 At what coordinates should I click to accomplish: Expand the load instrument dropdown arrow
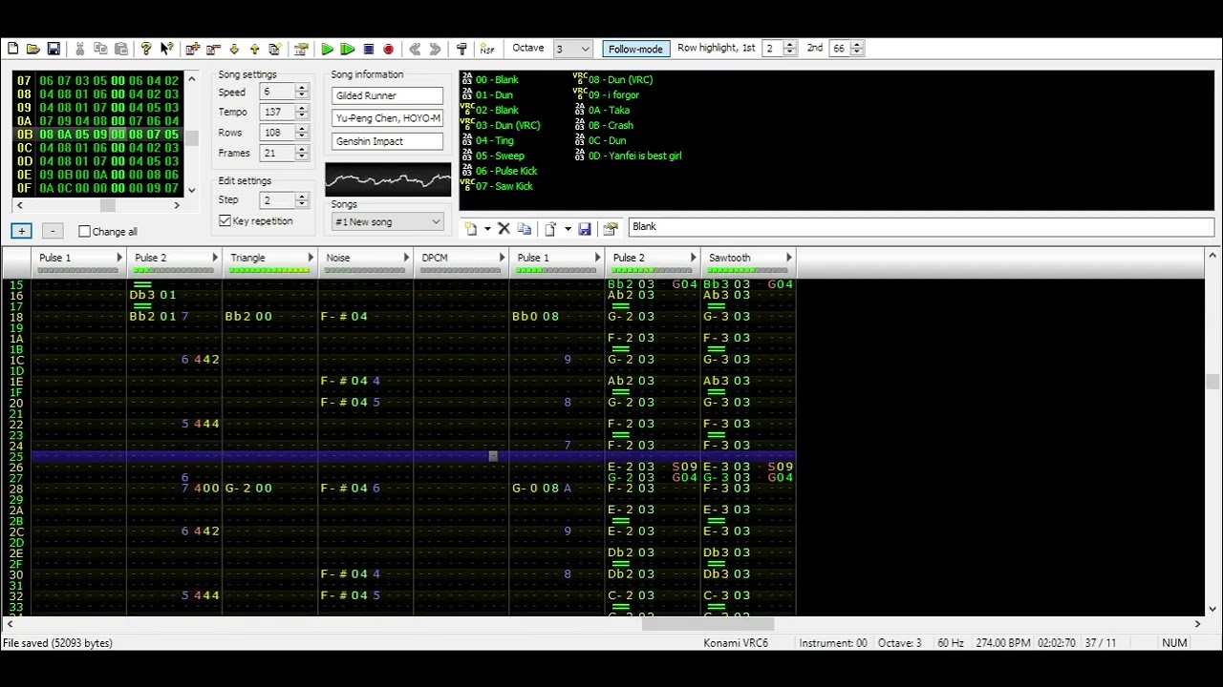coord(568,229)
